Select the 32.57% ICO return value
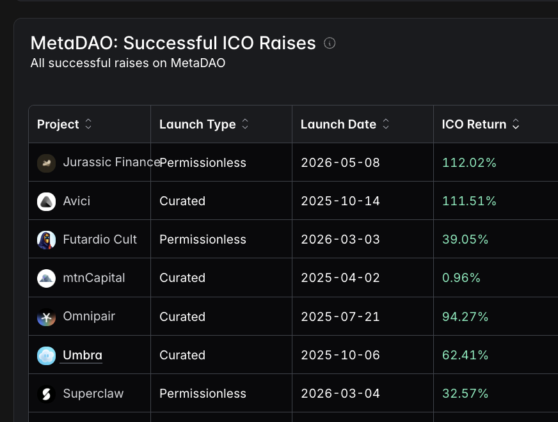Viewport: 558px width, 422px height. (x=465, y=393)
